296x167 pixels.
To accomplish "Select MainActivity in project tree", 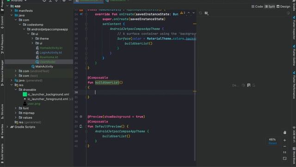I will coord(44,66).
